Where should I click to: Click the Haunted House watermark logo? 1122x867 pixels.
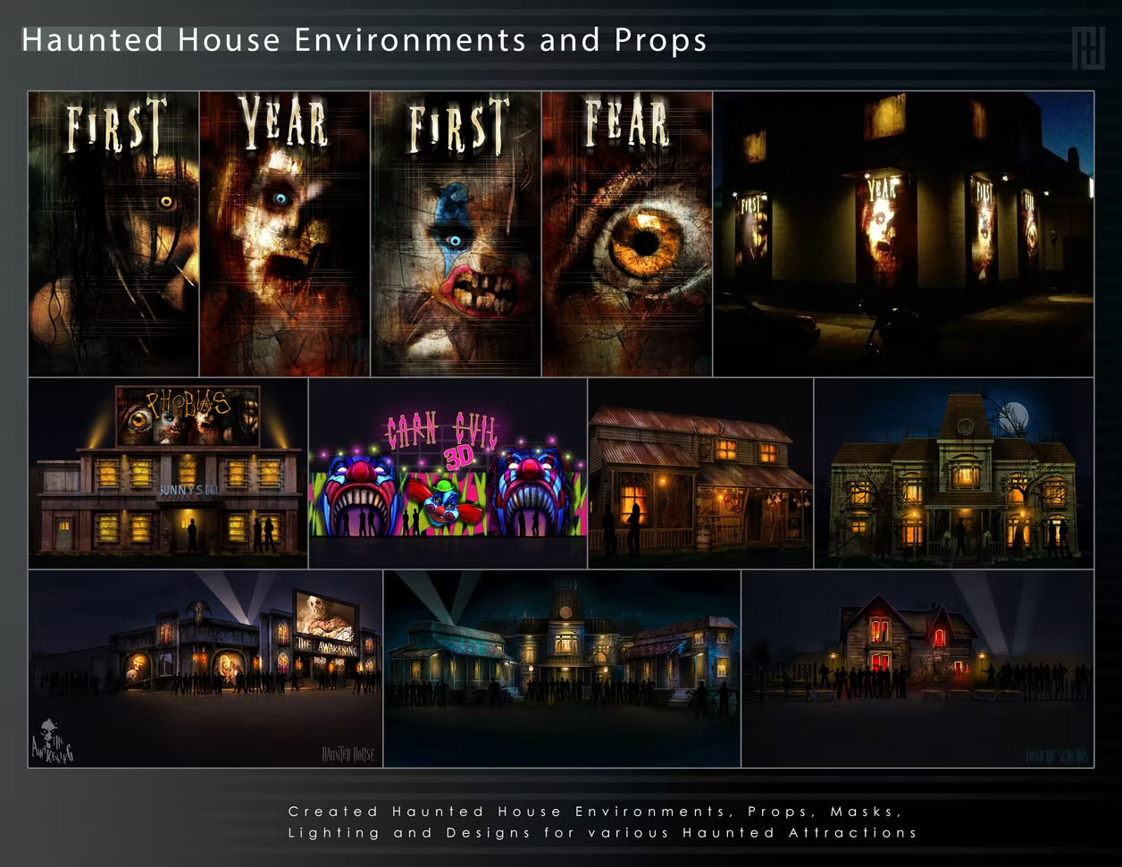(x=349, y=755)
